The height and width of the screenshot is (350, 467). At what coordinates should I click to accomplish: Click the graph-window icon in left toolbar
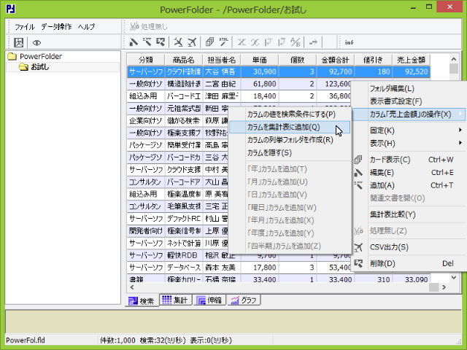18,42
